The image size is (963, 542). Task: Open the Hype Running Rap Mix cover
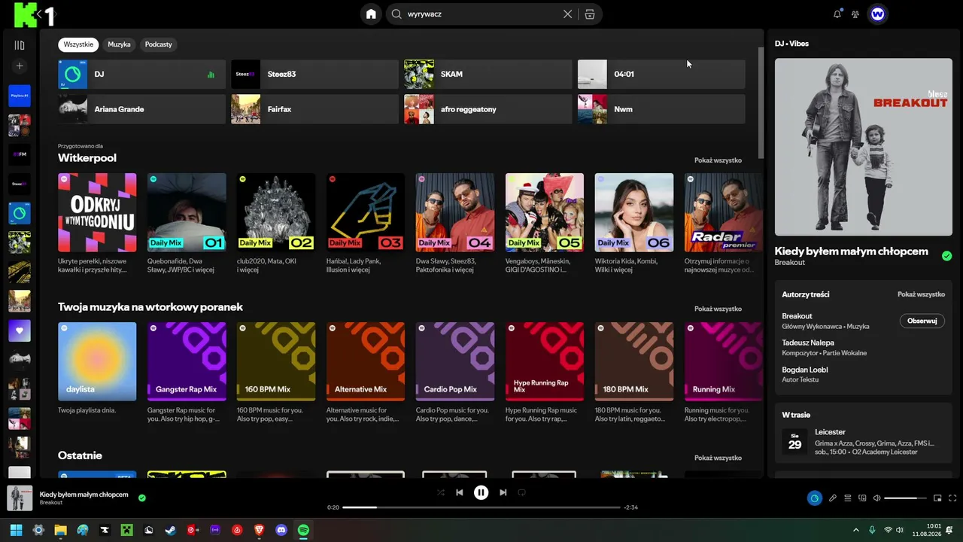pyautogui.click(x=545, y=361)
